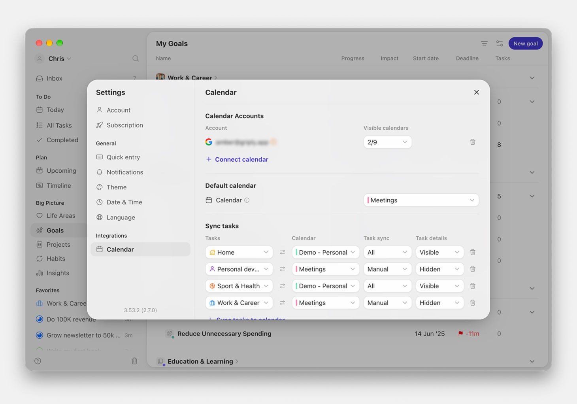Screen dimensions: 577x404
Task: Open the display options sliders icon
Action: (500, 43)
